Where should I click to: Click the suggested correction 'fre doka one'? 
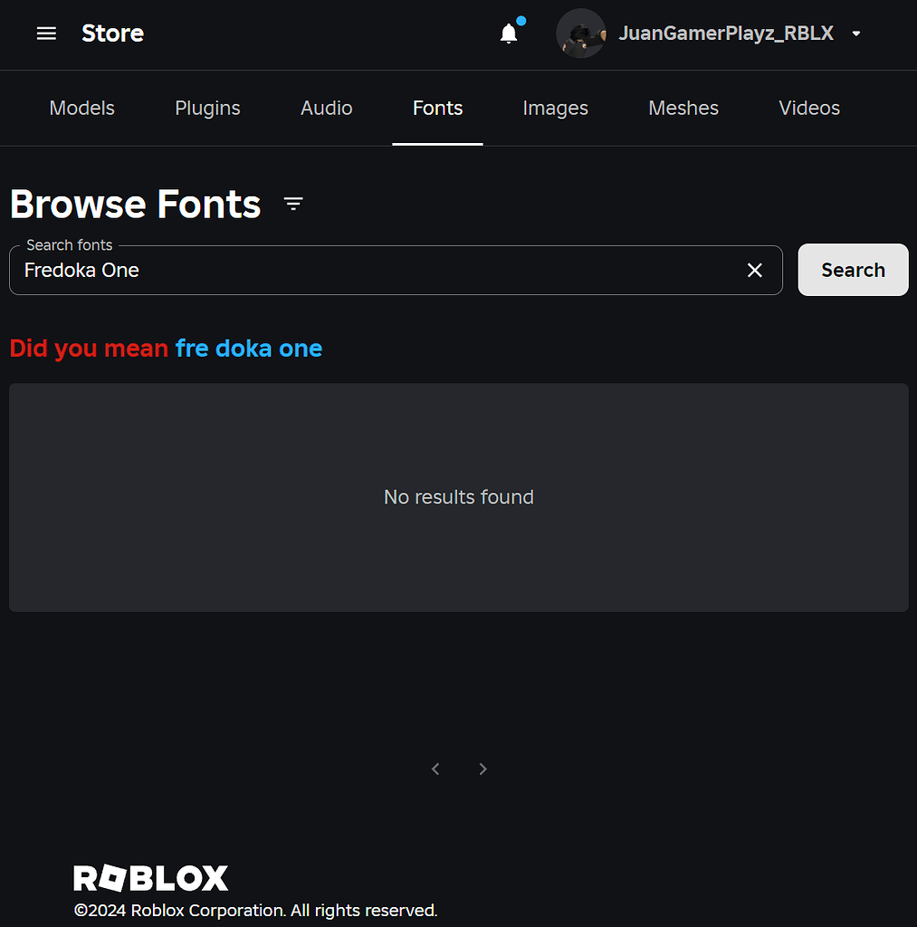click(x=248, y=348)
